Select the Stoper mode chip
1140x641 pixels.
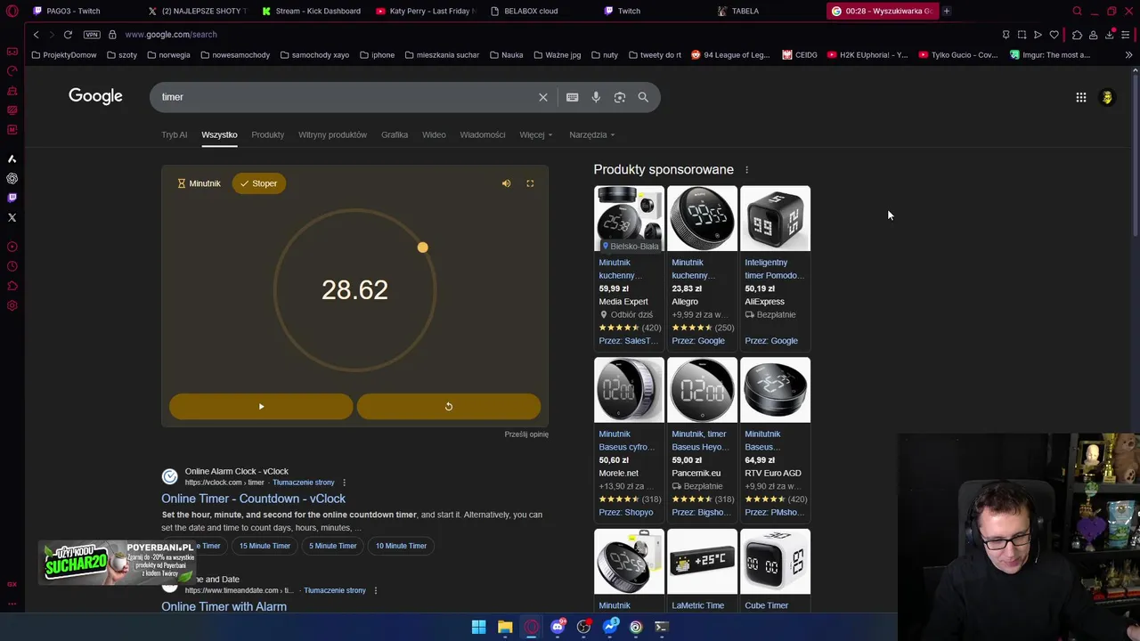tap(259, 183)
